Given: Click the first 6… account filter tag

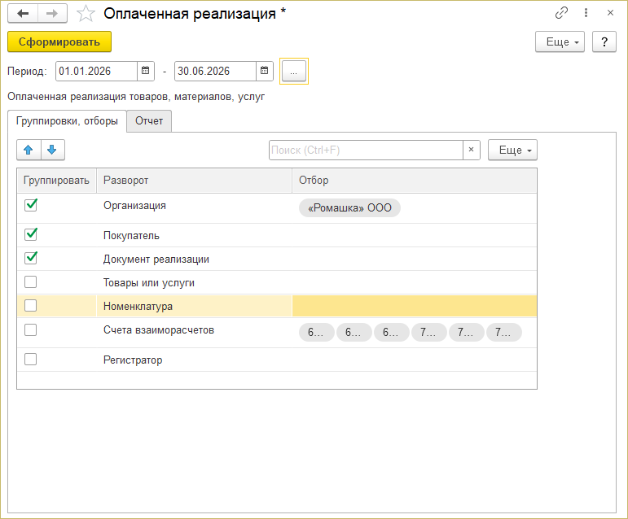Looking at the screenshot, I should point(316,332).
